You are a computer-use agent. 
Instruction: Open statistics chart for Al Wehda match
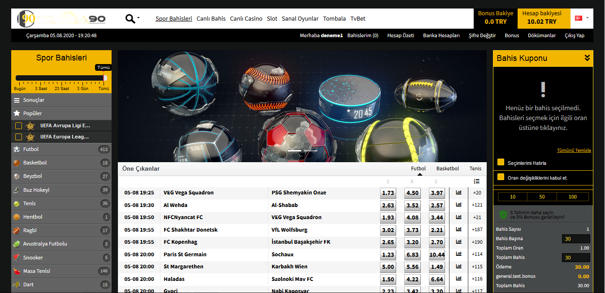point(458,205)
